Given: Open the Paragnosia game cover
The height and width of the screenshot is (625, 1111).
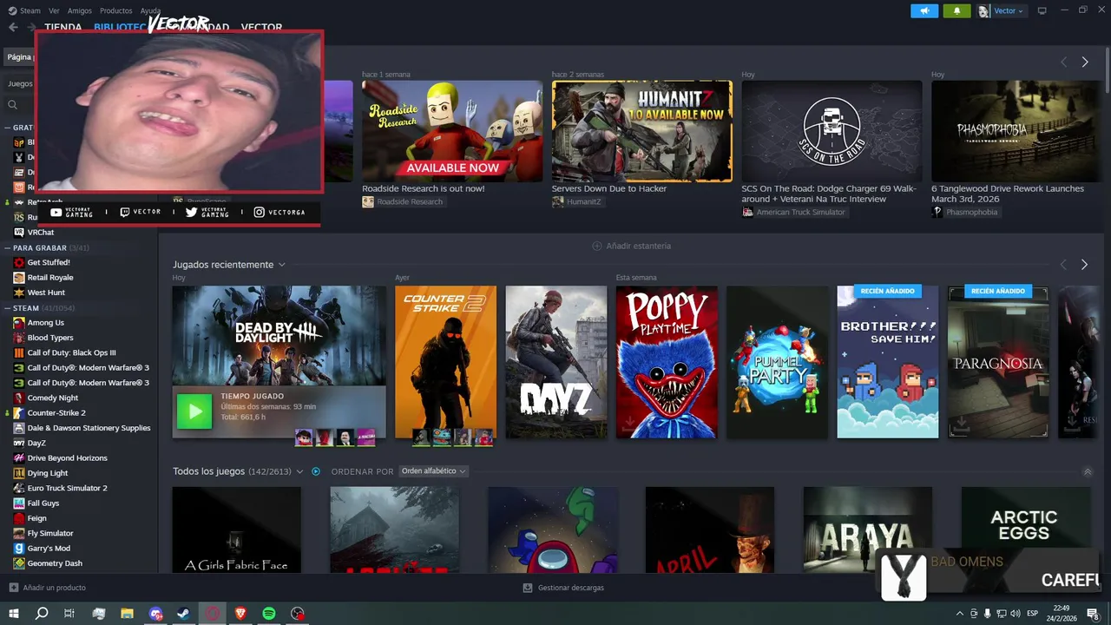Looking at the screenshot, I should pos(997,362).
